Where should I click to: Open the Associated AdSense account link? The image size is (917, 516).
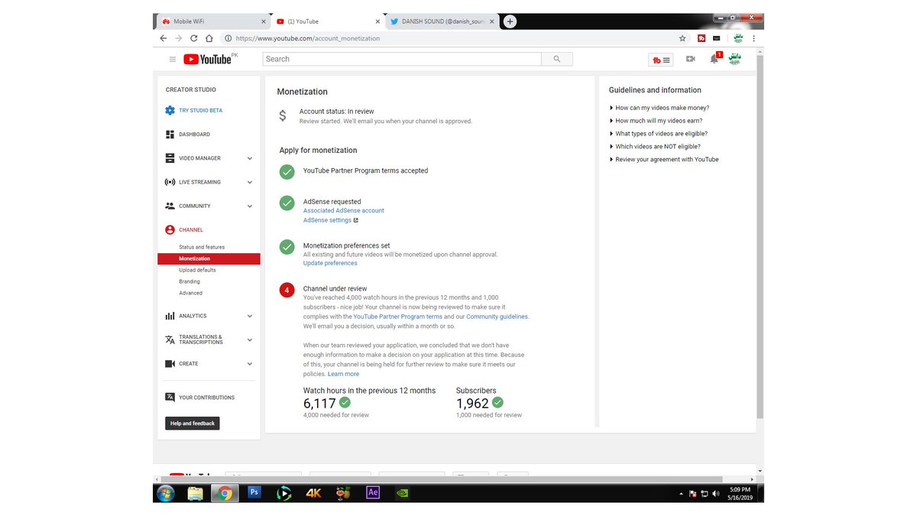pos(344,210)
